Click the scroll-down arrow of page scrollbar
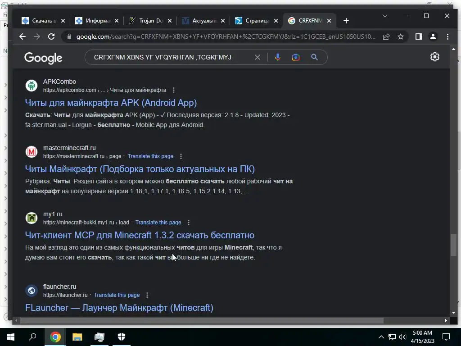Viewport: 461px width, 346px height. coord(453,313)
